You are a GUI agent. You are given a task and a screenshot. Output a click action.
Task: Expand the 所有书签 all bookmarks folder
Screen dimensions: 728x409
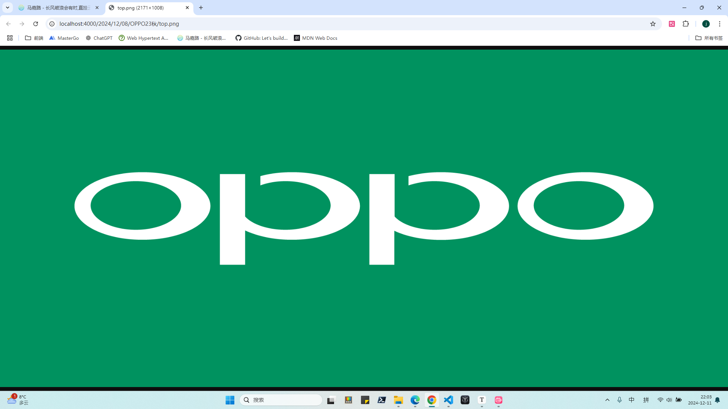click(x=709, y=38)
